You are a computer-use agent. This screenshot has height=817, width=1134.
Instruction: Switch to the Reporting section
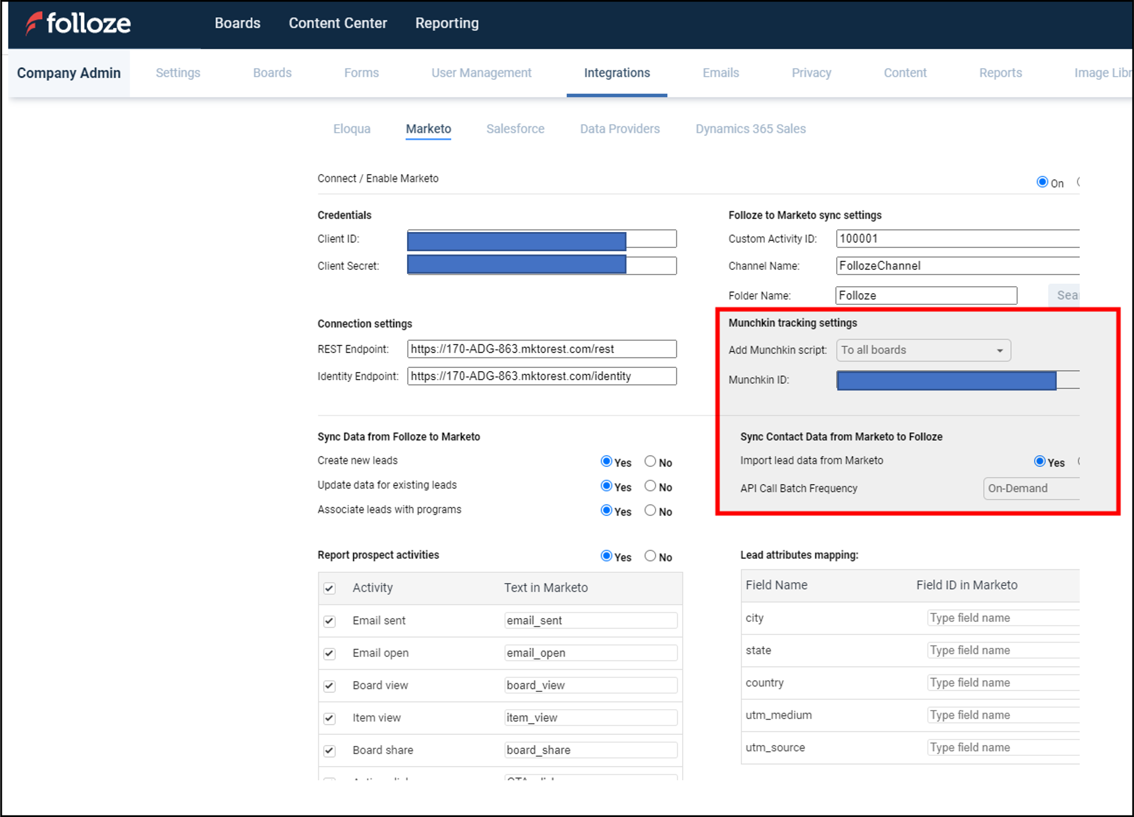(x=446, y=23)
